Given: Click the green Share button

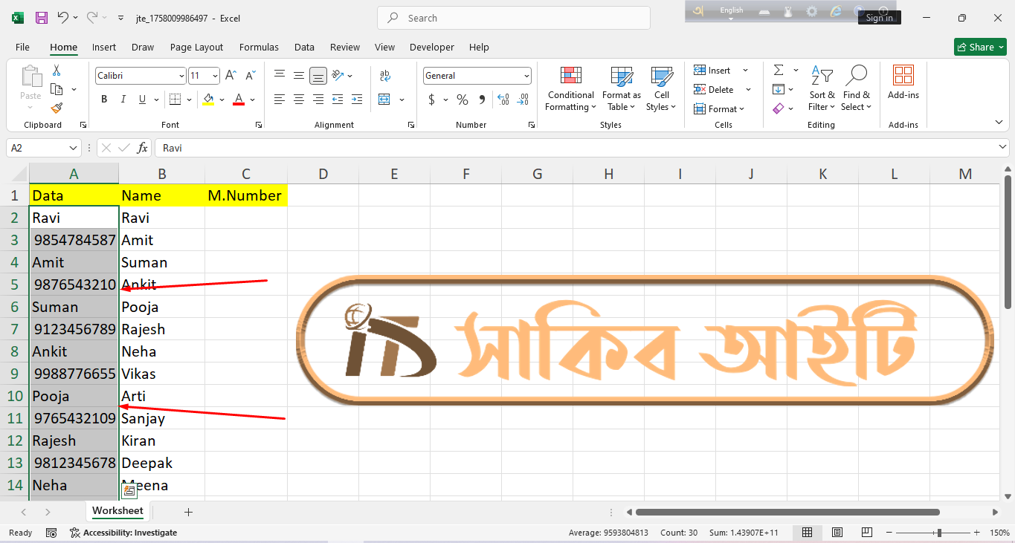Looking at the screenshot, I should pos(979,47).
